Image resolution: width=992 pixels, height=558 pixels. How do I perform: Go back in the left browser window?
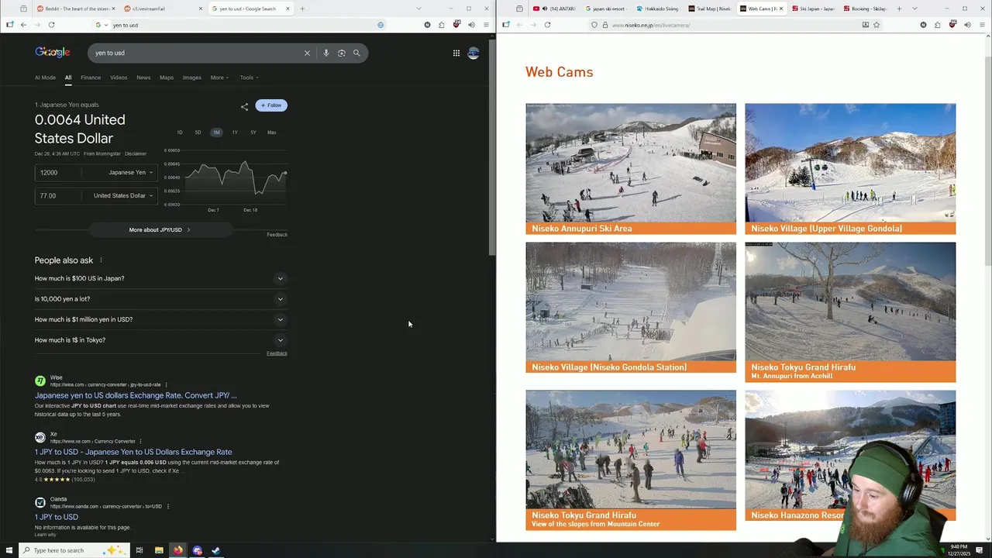click(x=23, y=25)
